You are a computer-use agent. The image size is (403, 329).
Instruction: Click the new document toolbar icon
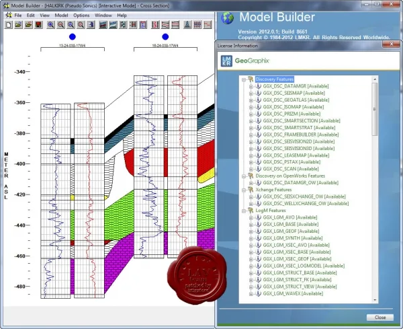[9, 25]
